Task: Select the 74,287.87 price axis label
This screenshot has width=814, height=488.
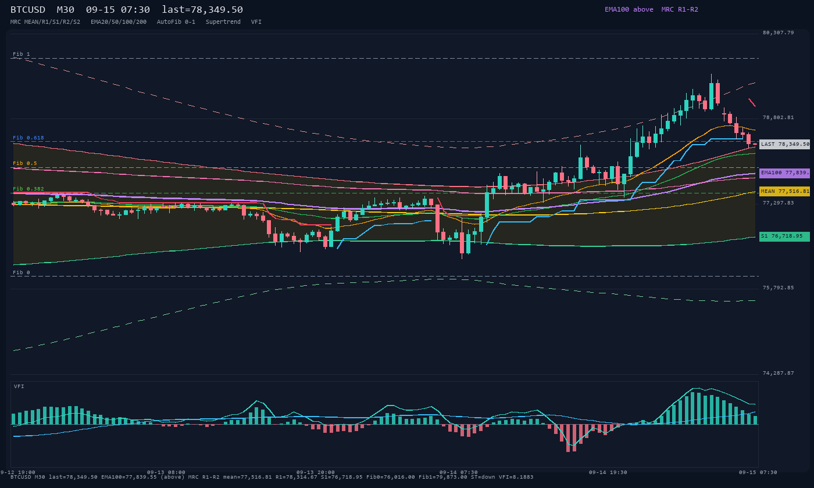Action: coord(778,373)
